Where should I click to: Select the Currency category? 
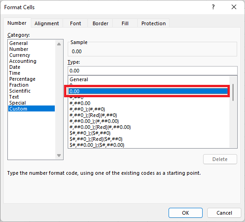tap(19, 55)
